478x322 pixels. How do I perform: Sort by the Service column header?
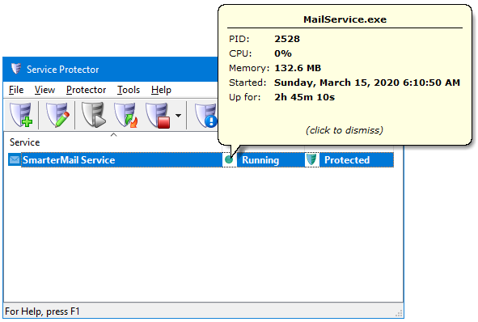[x=25, y=142]
